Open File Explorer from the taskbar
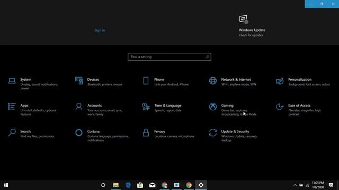The height and width of the screenshot is (190, 339). (116, 185)
